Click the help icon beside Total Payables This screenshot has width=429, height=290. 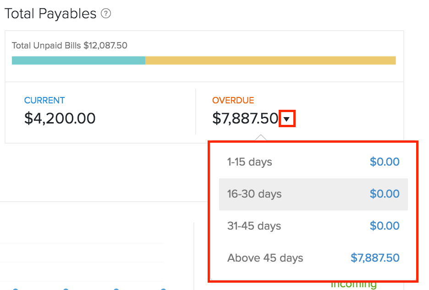(x=106, y=14)
